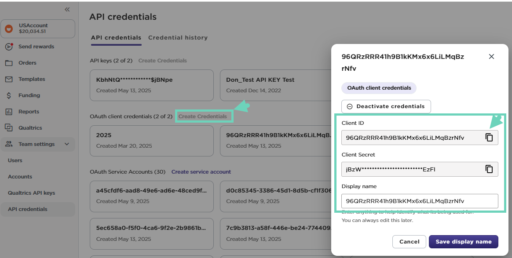Copy the Client Secret value
This screenshot has height=258, width=512.
tap(489, 169)
